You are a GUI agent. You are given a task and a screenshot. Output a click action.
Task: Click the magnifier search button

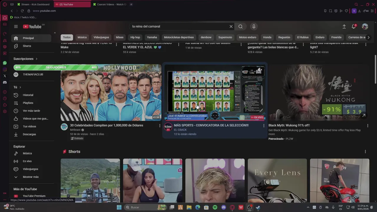tap(241, 26)
